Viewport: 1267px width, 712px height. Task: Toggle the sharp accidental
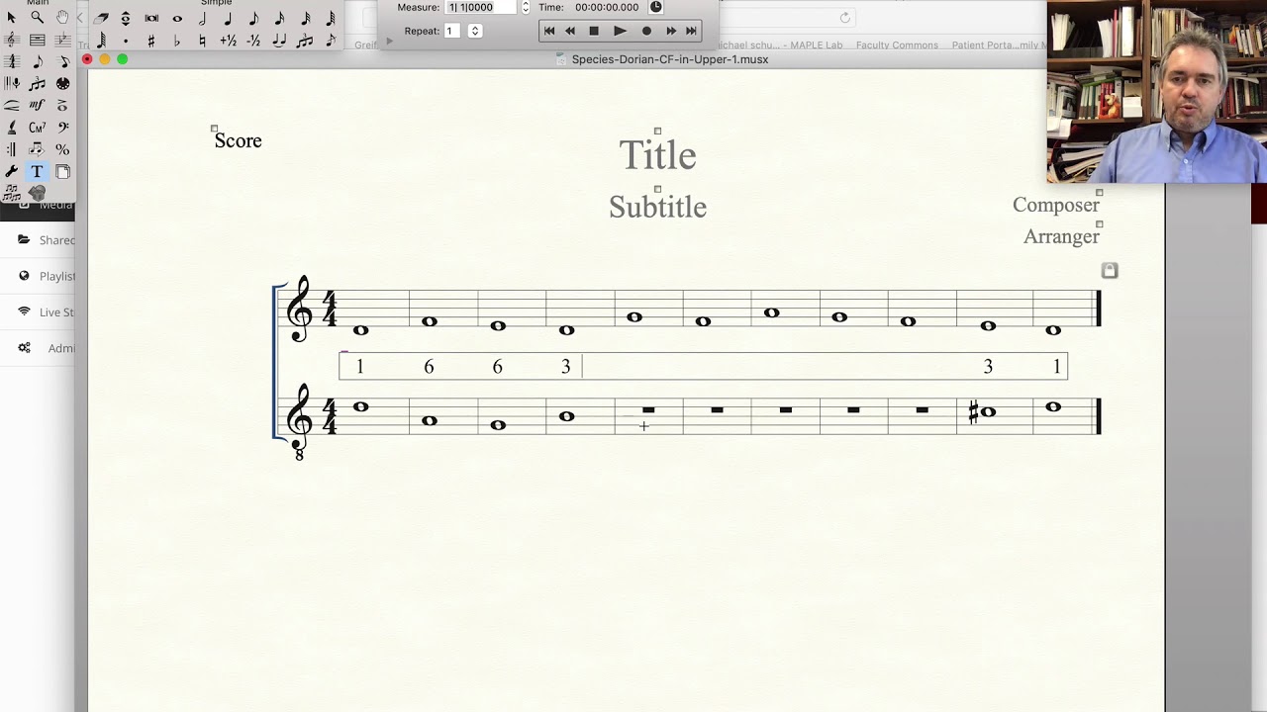(x=151, y=41)
